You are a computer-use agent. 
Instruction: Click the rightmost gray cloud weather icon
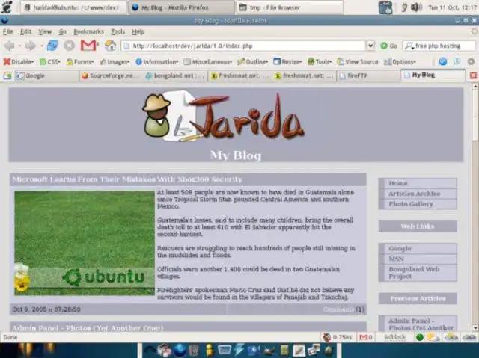coord(469,337)
